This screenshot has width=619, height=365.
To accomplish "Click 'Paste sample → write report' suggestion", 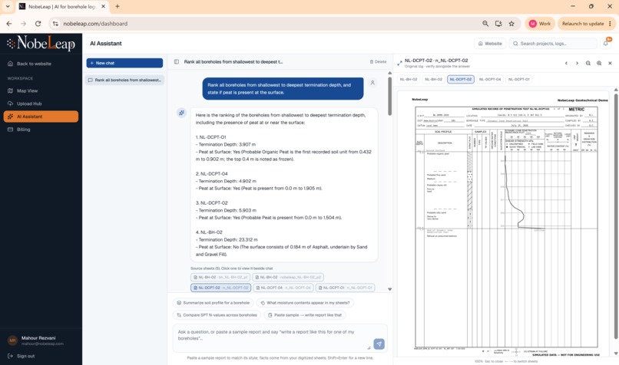I will click(x=304, y=315).
